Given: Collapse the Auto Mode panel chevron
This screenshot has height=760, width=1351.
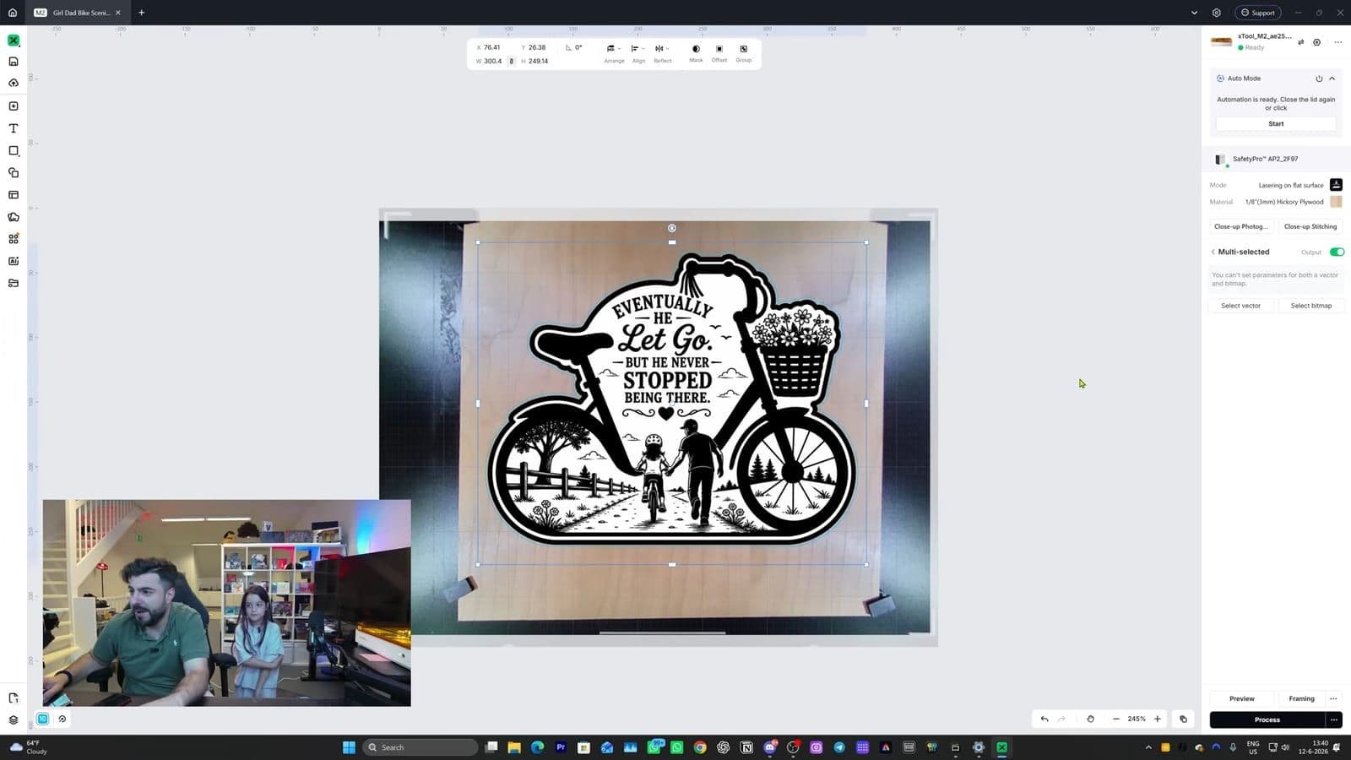Looking at the screenshot, I should pyautogui.click(x=1332, y=79).
